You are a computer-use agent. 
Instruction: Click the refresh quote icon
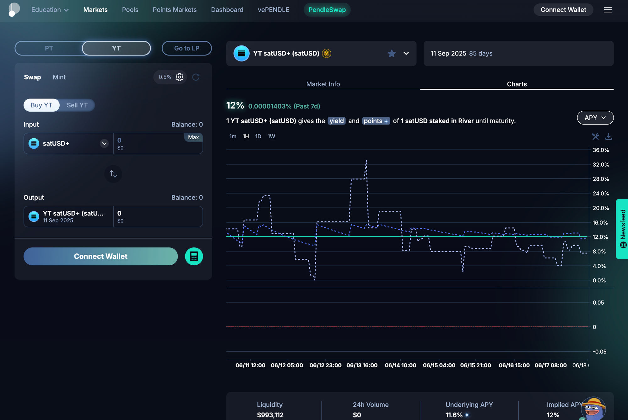[x=196, y=77]
